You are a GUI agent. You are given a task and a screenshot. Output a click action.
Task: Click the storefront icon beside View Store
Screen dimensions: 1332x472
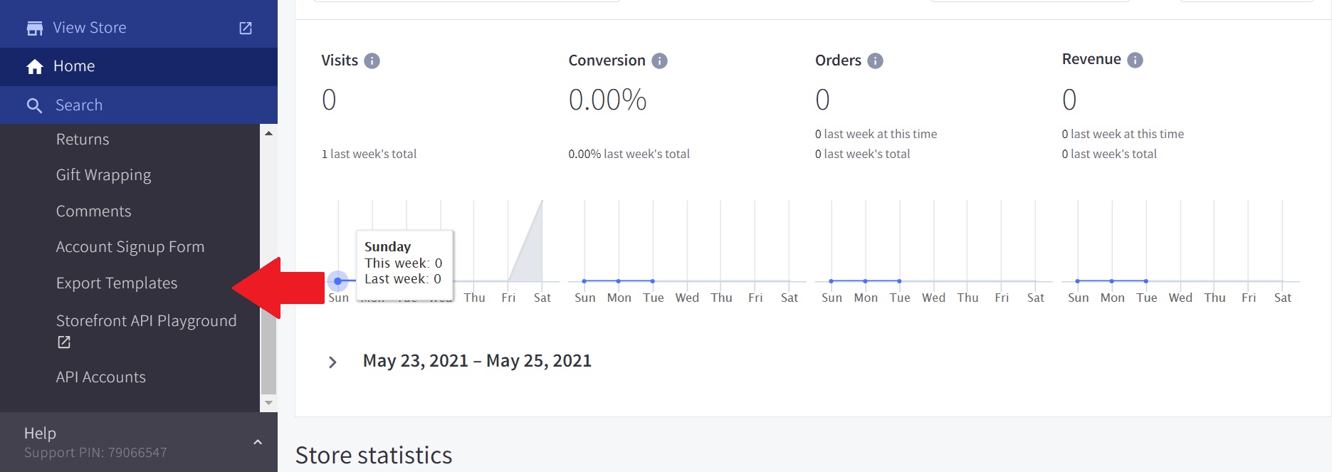pyautogui.click(x=35, y=28)
